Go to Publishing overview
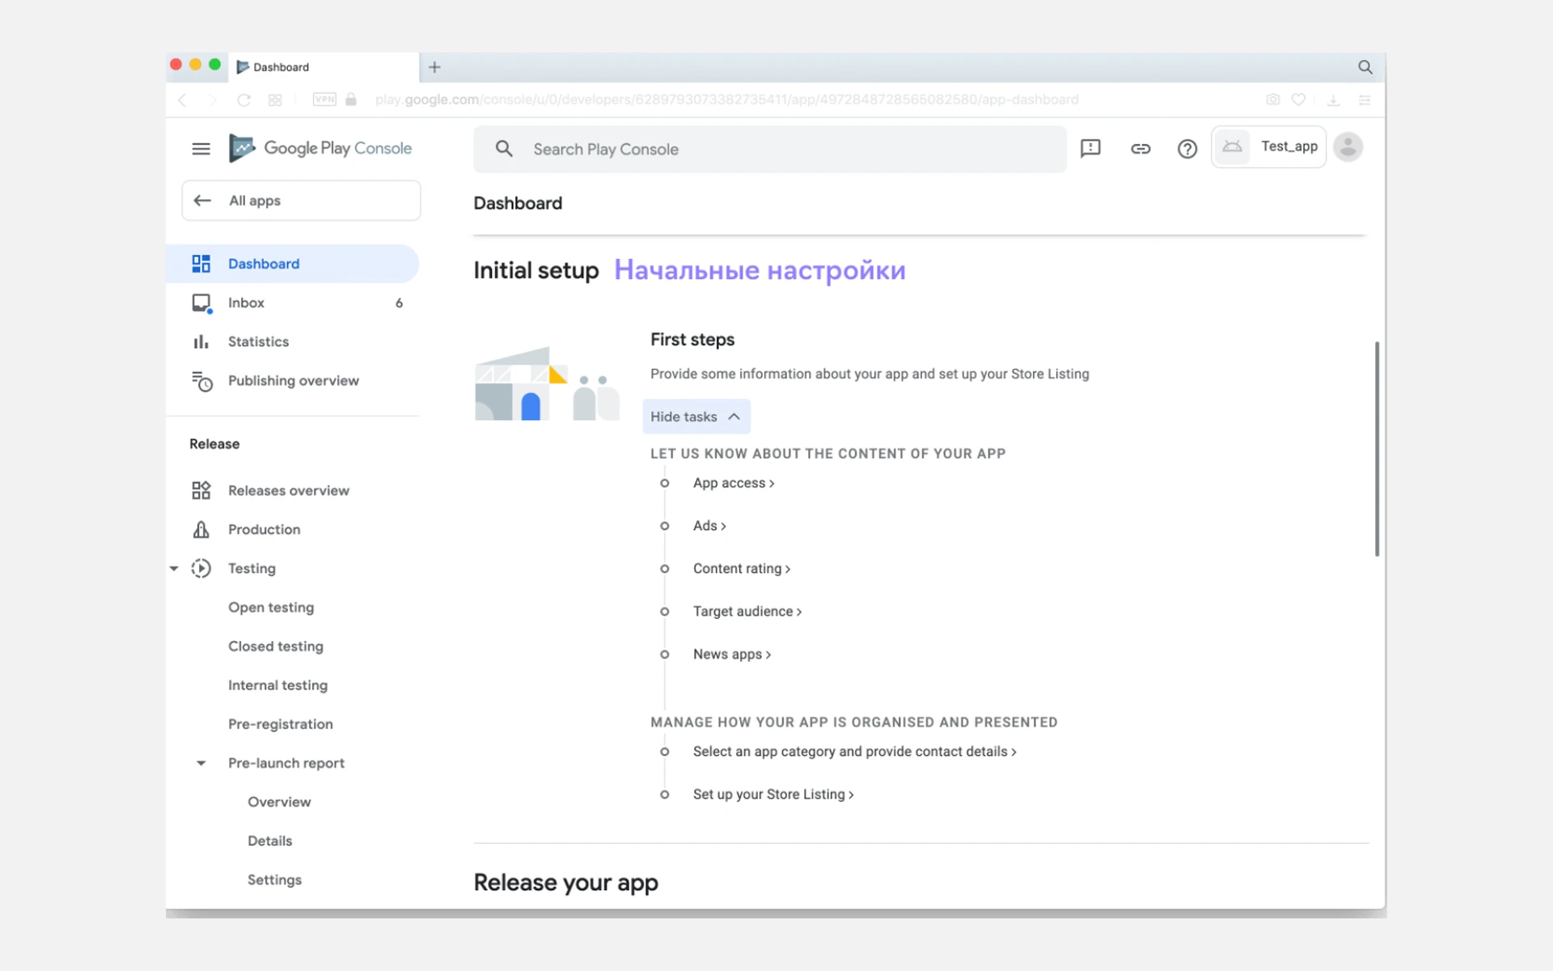The image size is (1553, 971). tap(293, 381)
